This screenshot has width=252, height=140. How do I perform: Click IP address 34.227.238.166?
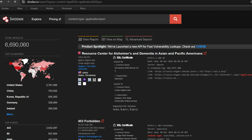[x=85, y=125]
